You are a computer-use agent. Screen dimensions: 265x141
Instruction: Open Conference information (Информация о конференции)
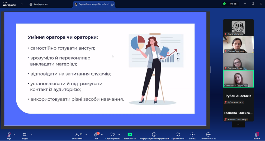tap(154, 136)
